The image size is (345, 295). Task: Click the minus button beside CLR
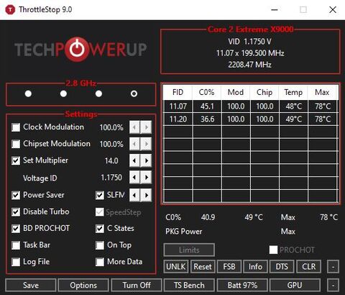pos(333,266)
